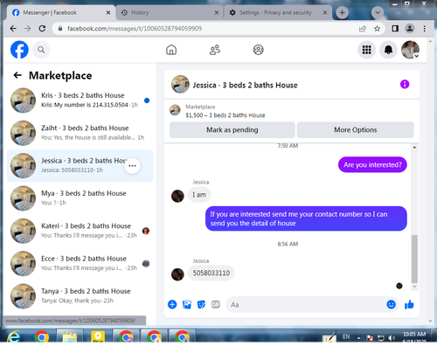Click the EN language indicator in tray
This screenshot has height=346, width=437.
346,336
